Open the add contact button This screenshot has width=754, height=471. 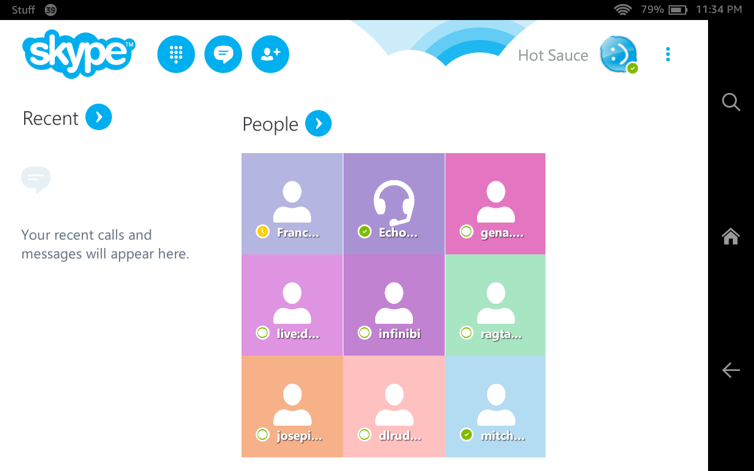270,54
